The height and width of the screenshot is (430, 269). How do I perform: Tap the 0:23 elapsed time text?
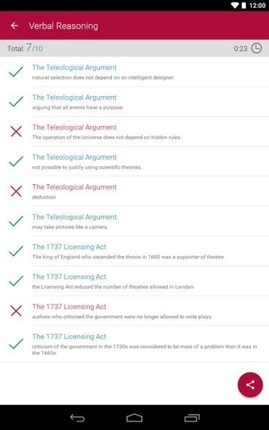240,49
